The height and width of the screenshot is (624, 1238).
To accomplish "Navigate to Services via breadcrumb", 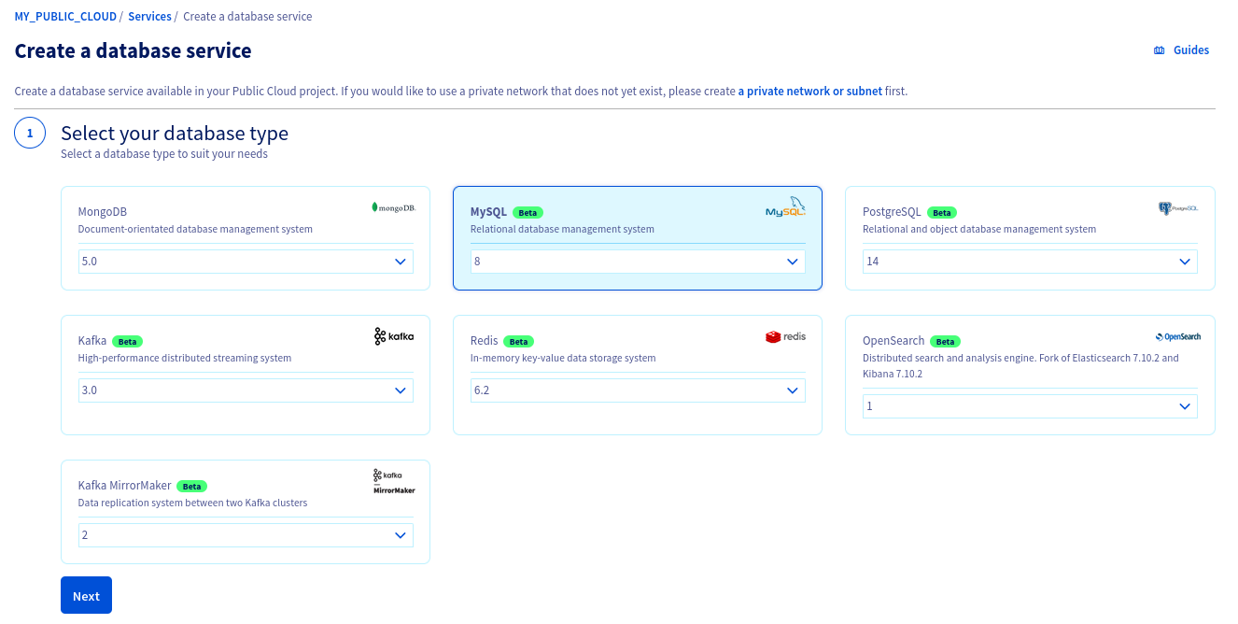I will (x=149, y=16).
